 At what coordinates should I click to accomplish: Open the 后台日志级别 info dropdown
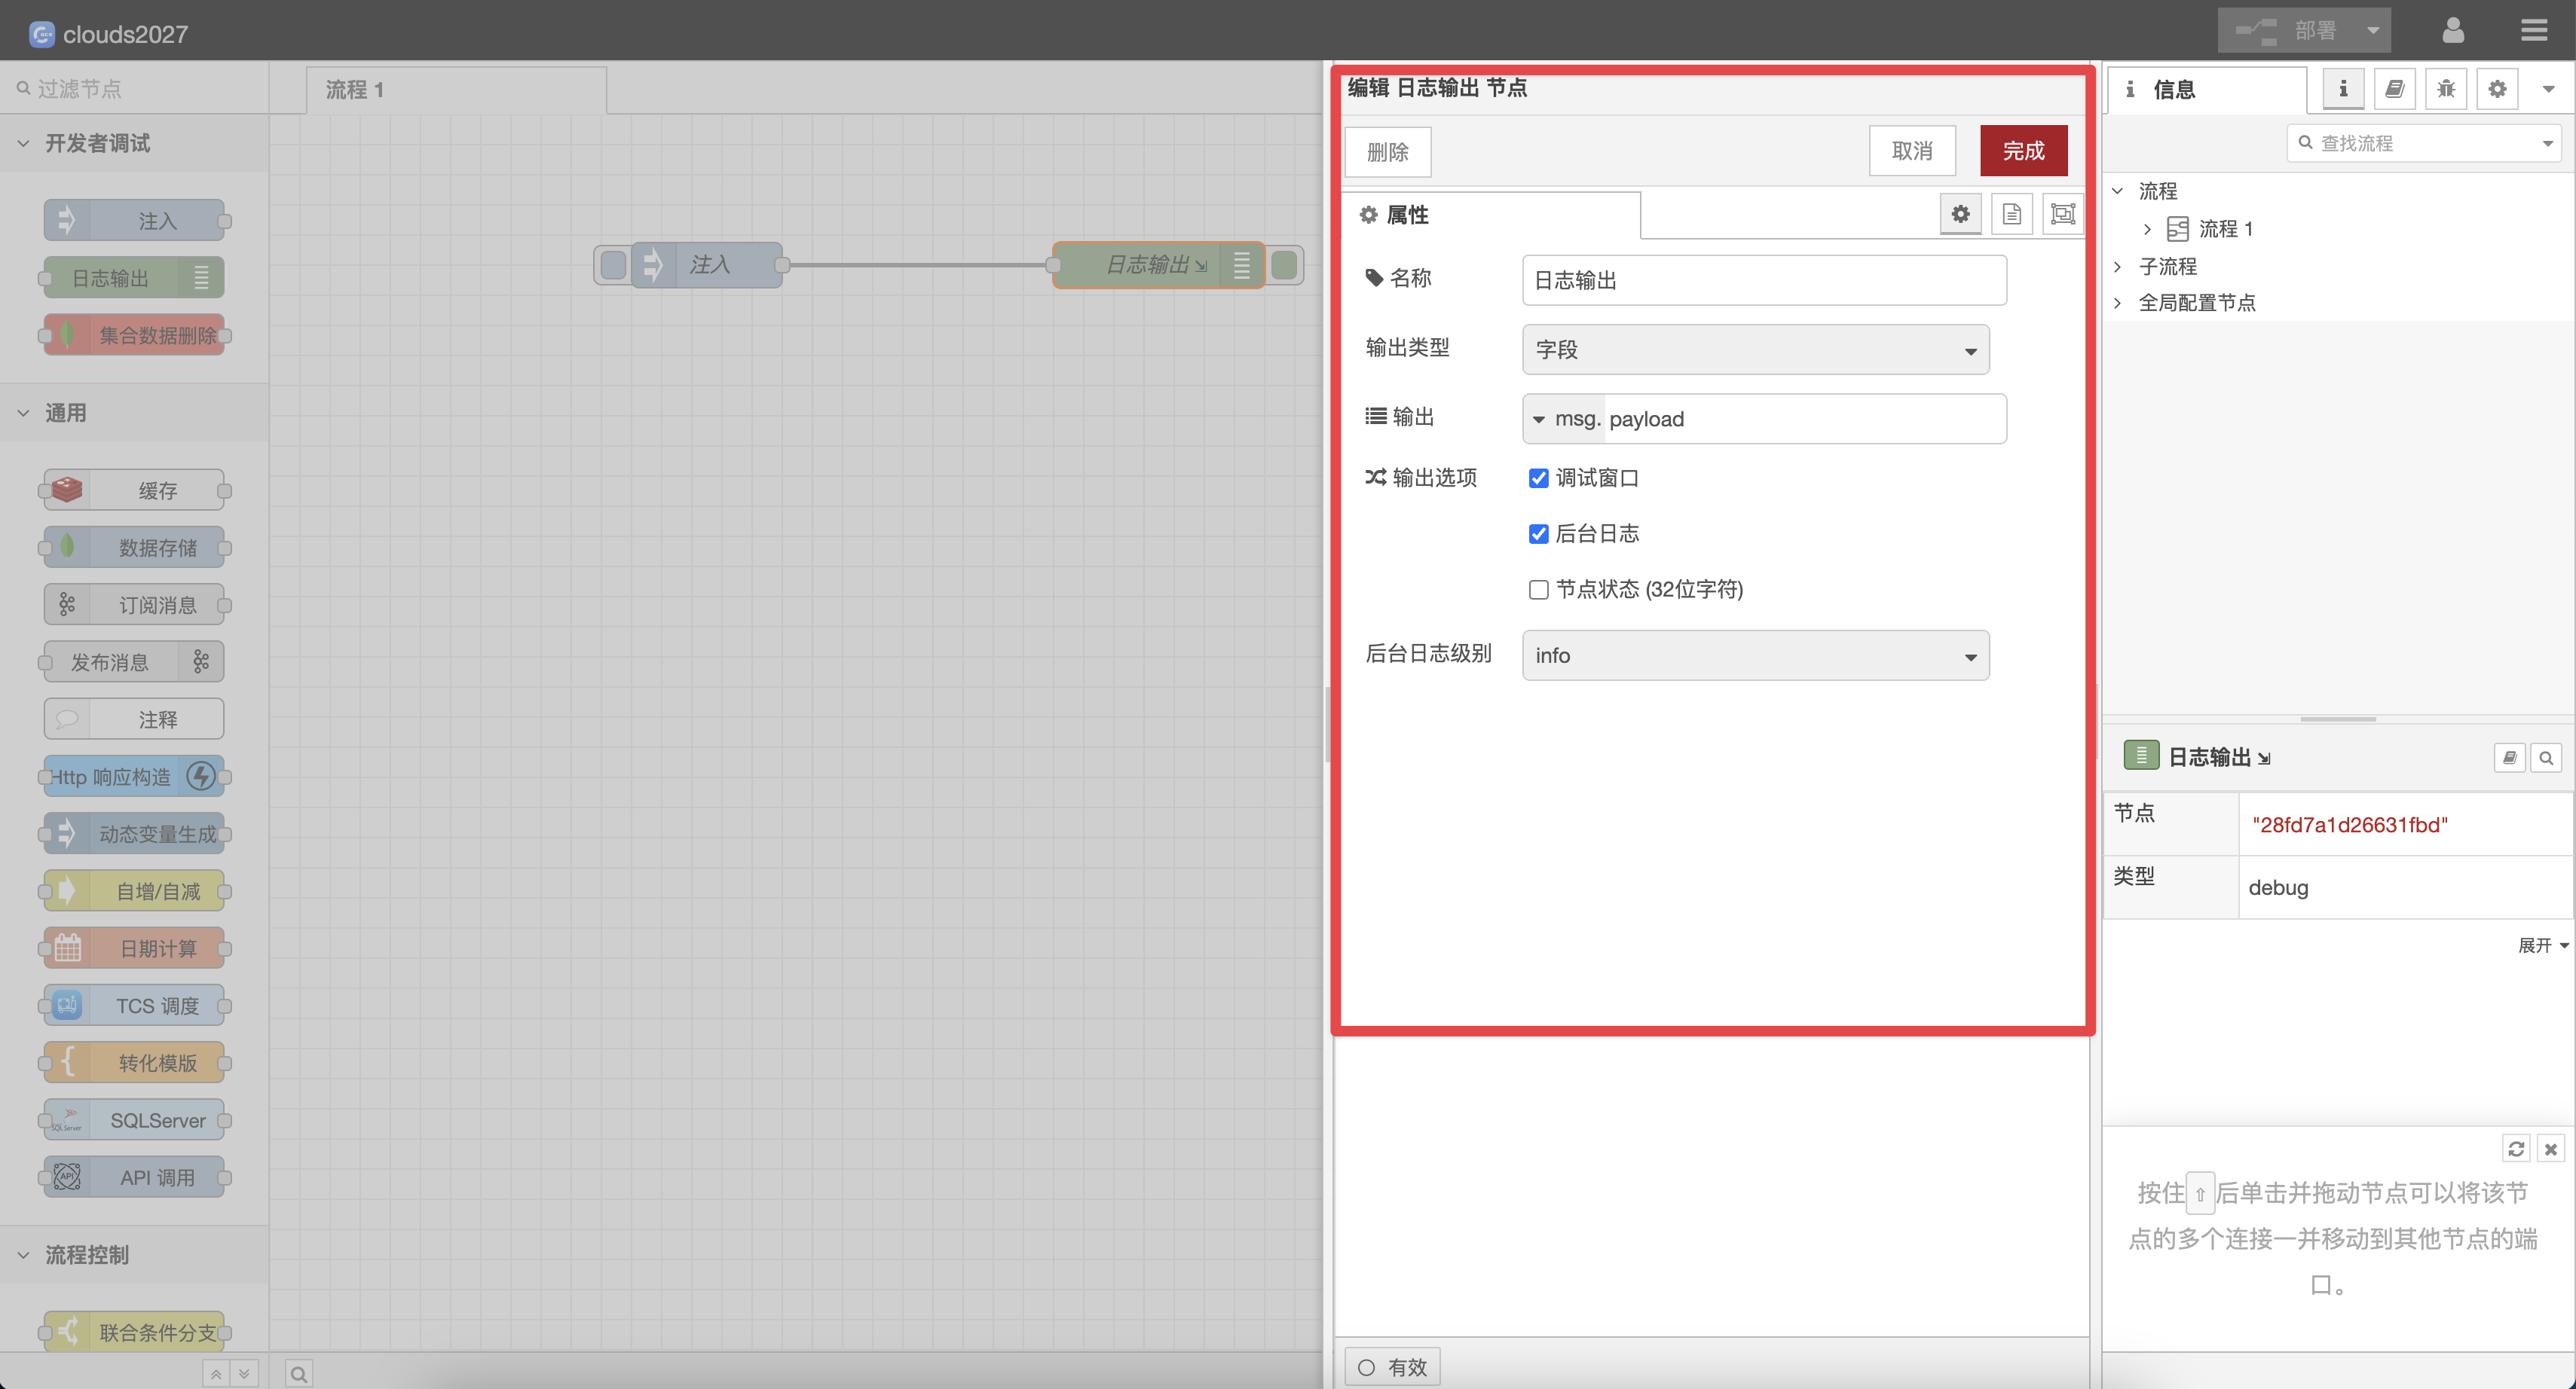[x=1755, y=655]
